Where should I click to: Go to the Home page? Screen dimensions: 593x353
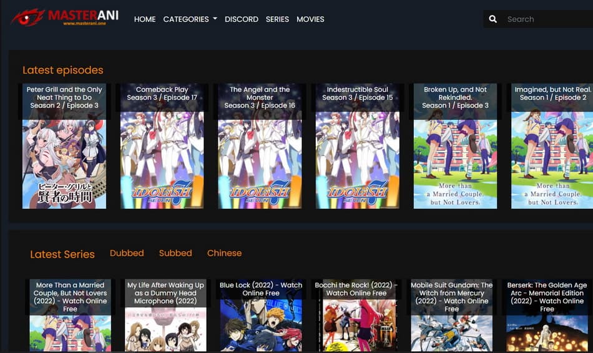145,19
